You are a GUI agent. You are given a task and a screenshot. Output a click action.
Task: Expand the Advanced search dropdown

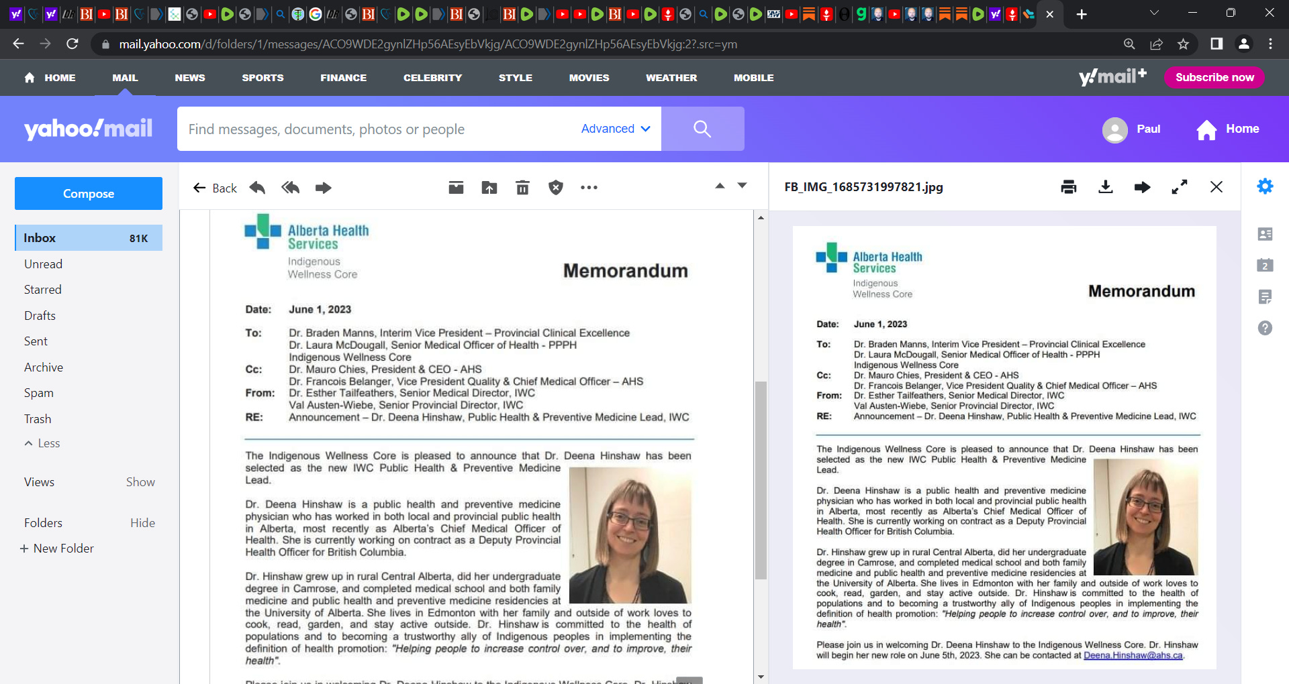(x=616, y=129)
